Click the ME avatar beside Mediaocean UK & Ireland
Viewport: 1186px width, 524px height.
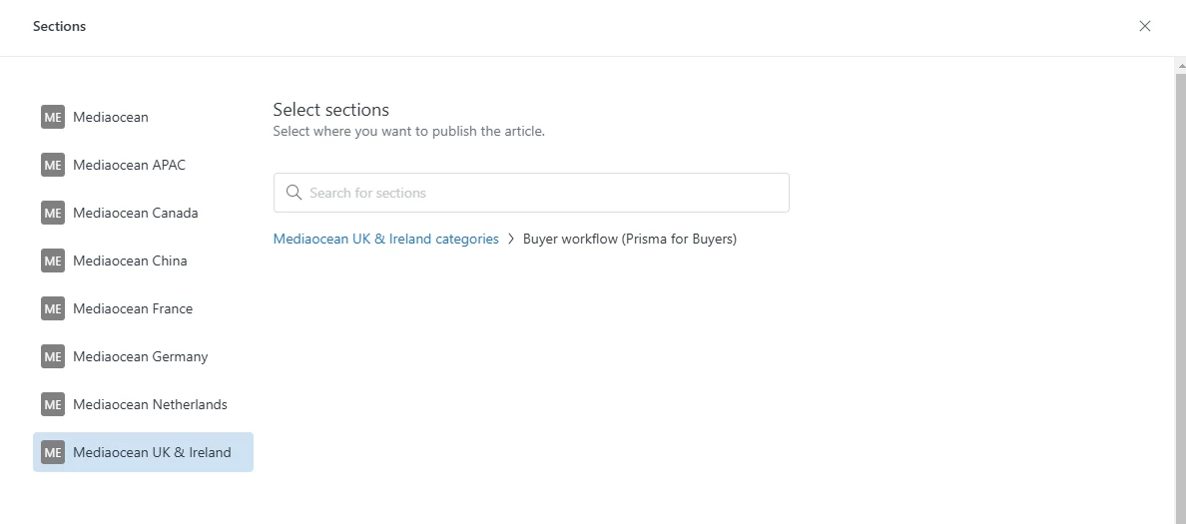click(x=53, y=452)
